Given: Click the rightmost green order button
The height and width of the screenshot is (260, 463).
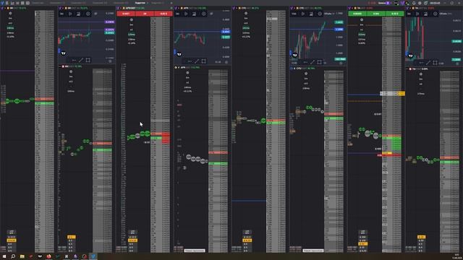Looking at the screenshot, I should point(395,14).
